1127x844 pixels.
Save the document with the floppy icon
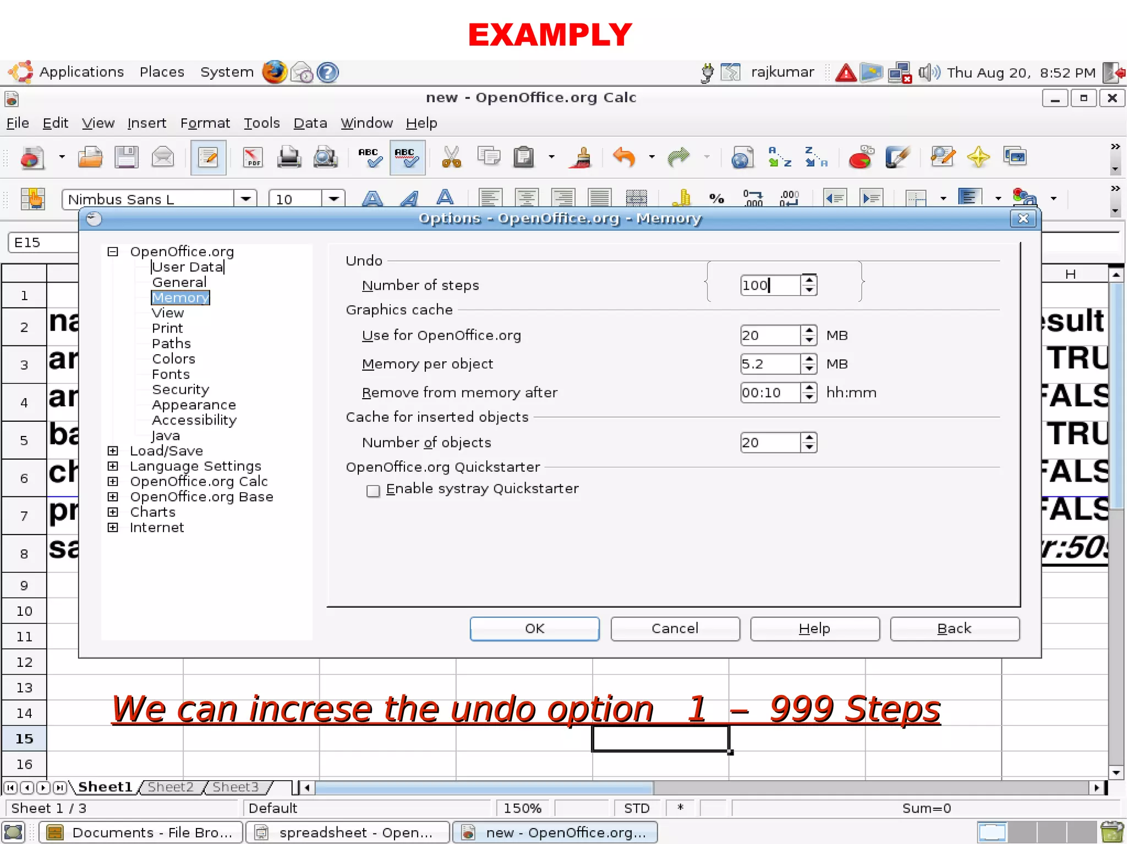coord(126,158)
